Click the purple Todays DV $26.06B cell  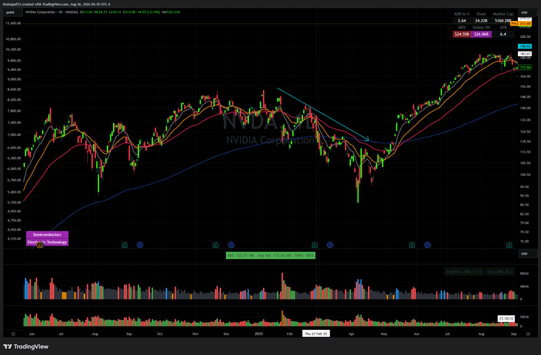point(481,34)
